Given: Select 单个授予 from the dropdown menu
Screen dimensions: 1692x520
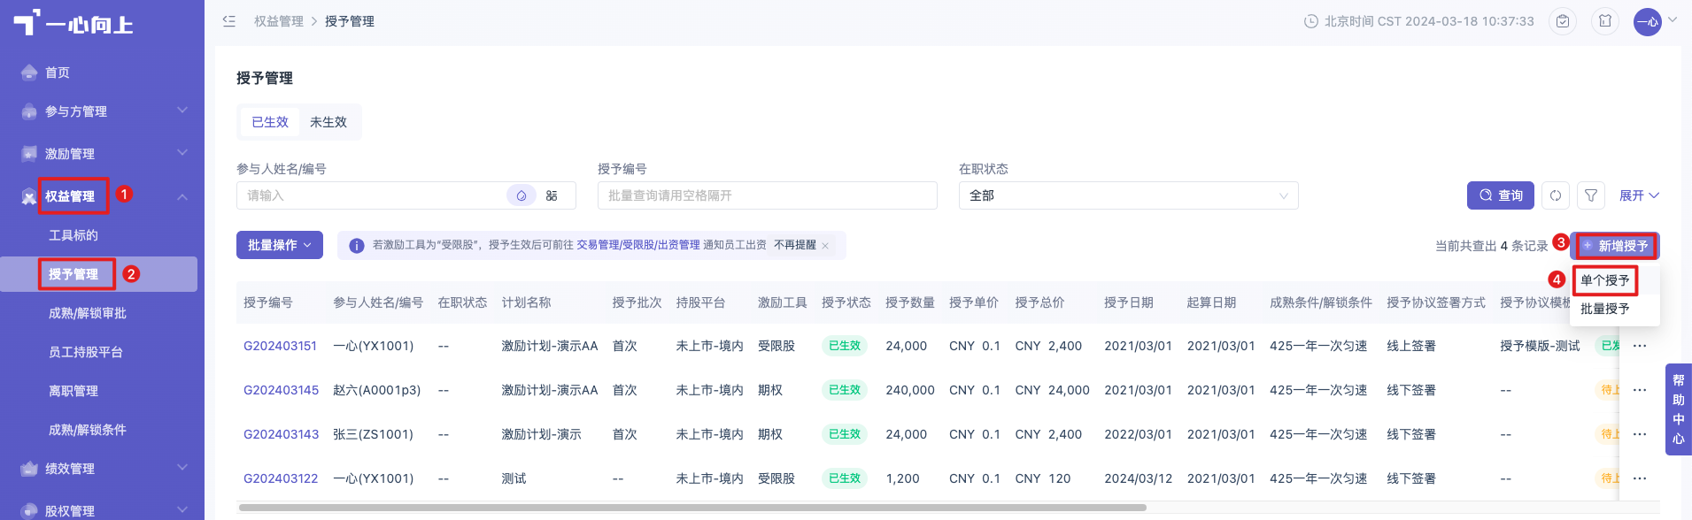Looking at the screenshot, I should (x=1604, y=280).
